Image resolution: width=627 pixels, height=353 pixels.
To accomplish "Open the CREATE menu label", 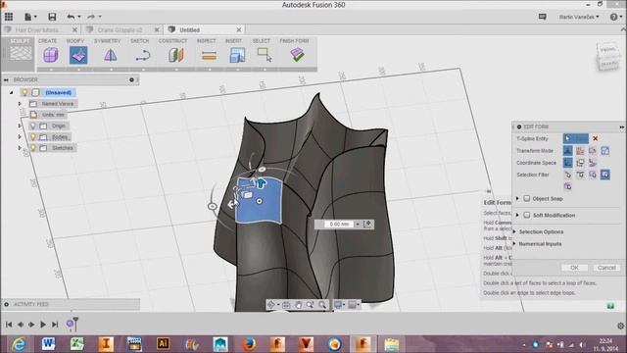I will (x=47, y=41).
